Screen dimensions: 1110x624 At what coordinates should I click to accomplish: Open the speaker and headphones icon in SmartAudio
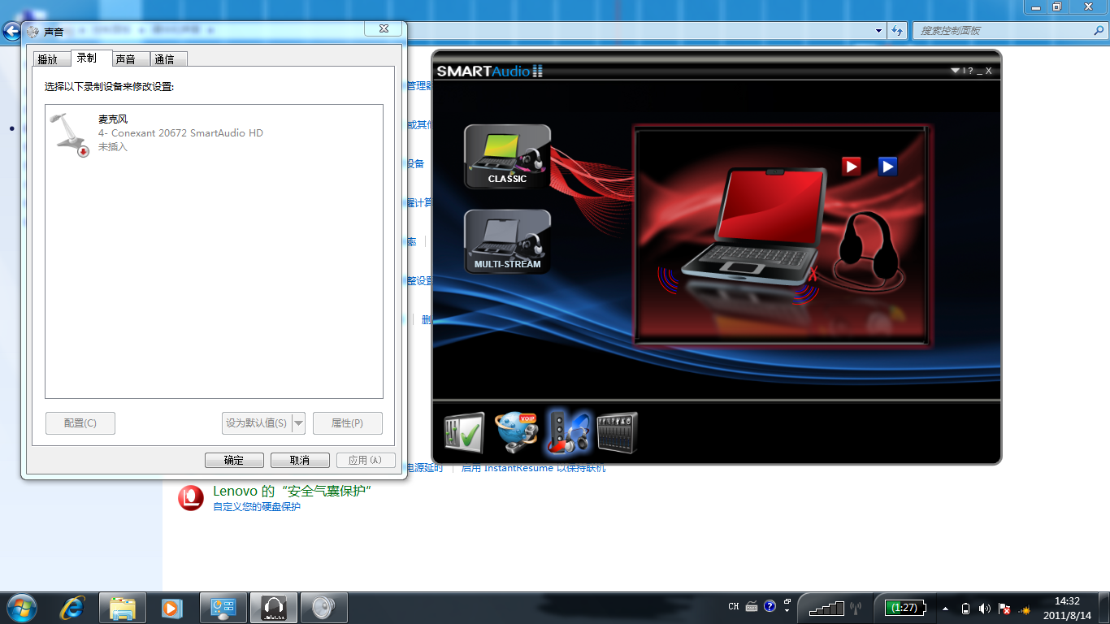569,431
